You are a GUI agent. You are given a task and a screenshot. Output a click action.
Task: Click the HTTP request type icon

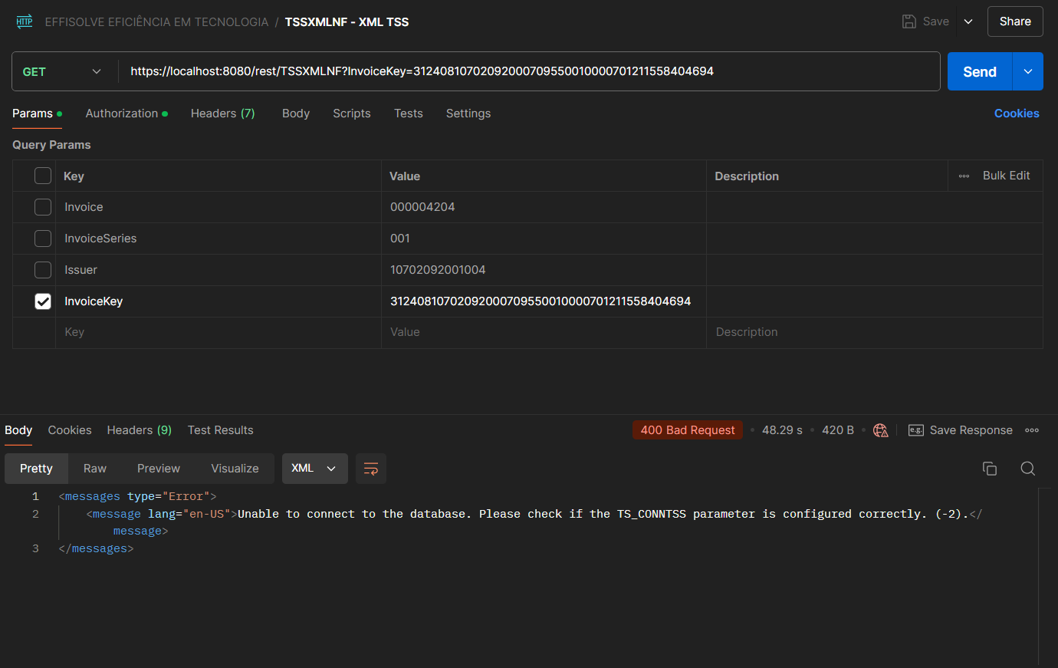click(x=25, y=21)
